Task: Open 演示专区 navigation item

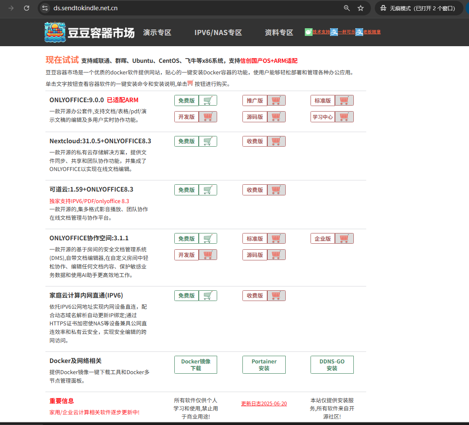Action: tap(157, 32)
